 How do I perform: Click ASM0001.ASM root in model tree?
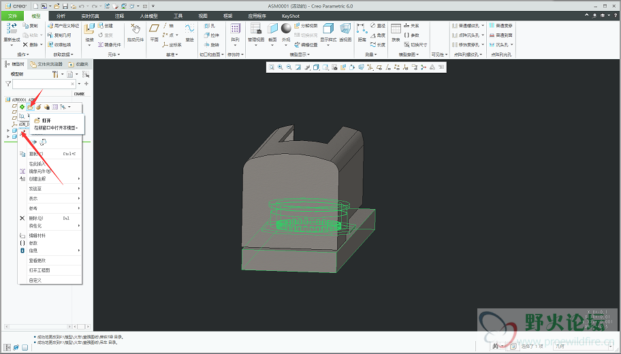point(20,100)
